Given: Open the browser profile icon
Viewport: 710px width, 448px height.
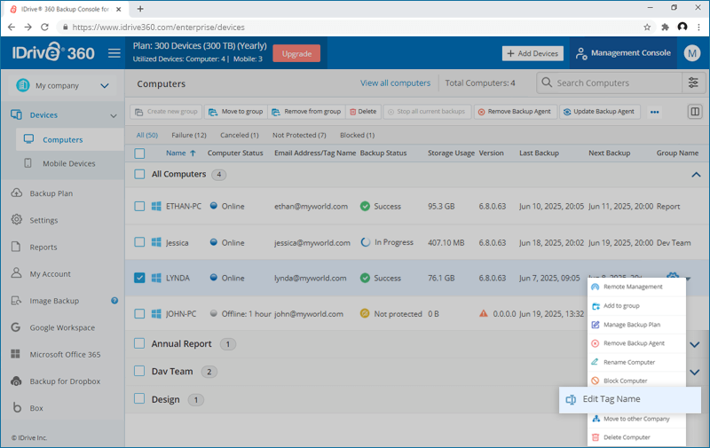Looking at the screenshot, I should [682, 28].
